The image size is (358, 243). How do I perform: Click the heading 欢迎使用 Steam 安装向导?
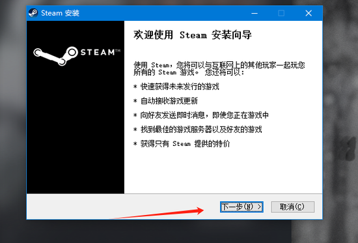tap(193, 35)
